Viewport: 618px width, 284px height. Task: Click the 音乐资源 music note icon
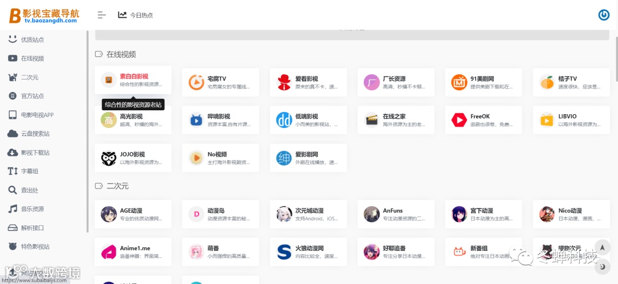(13, 209)
